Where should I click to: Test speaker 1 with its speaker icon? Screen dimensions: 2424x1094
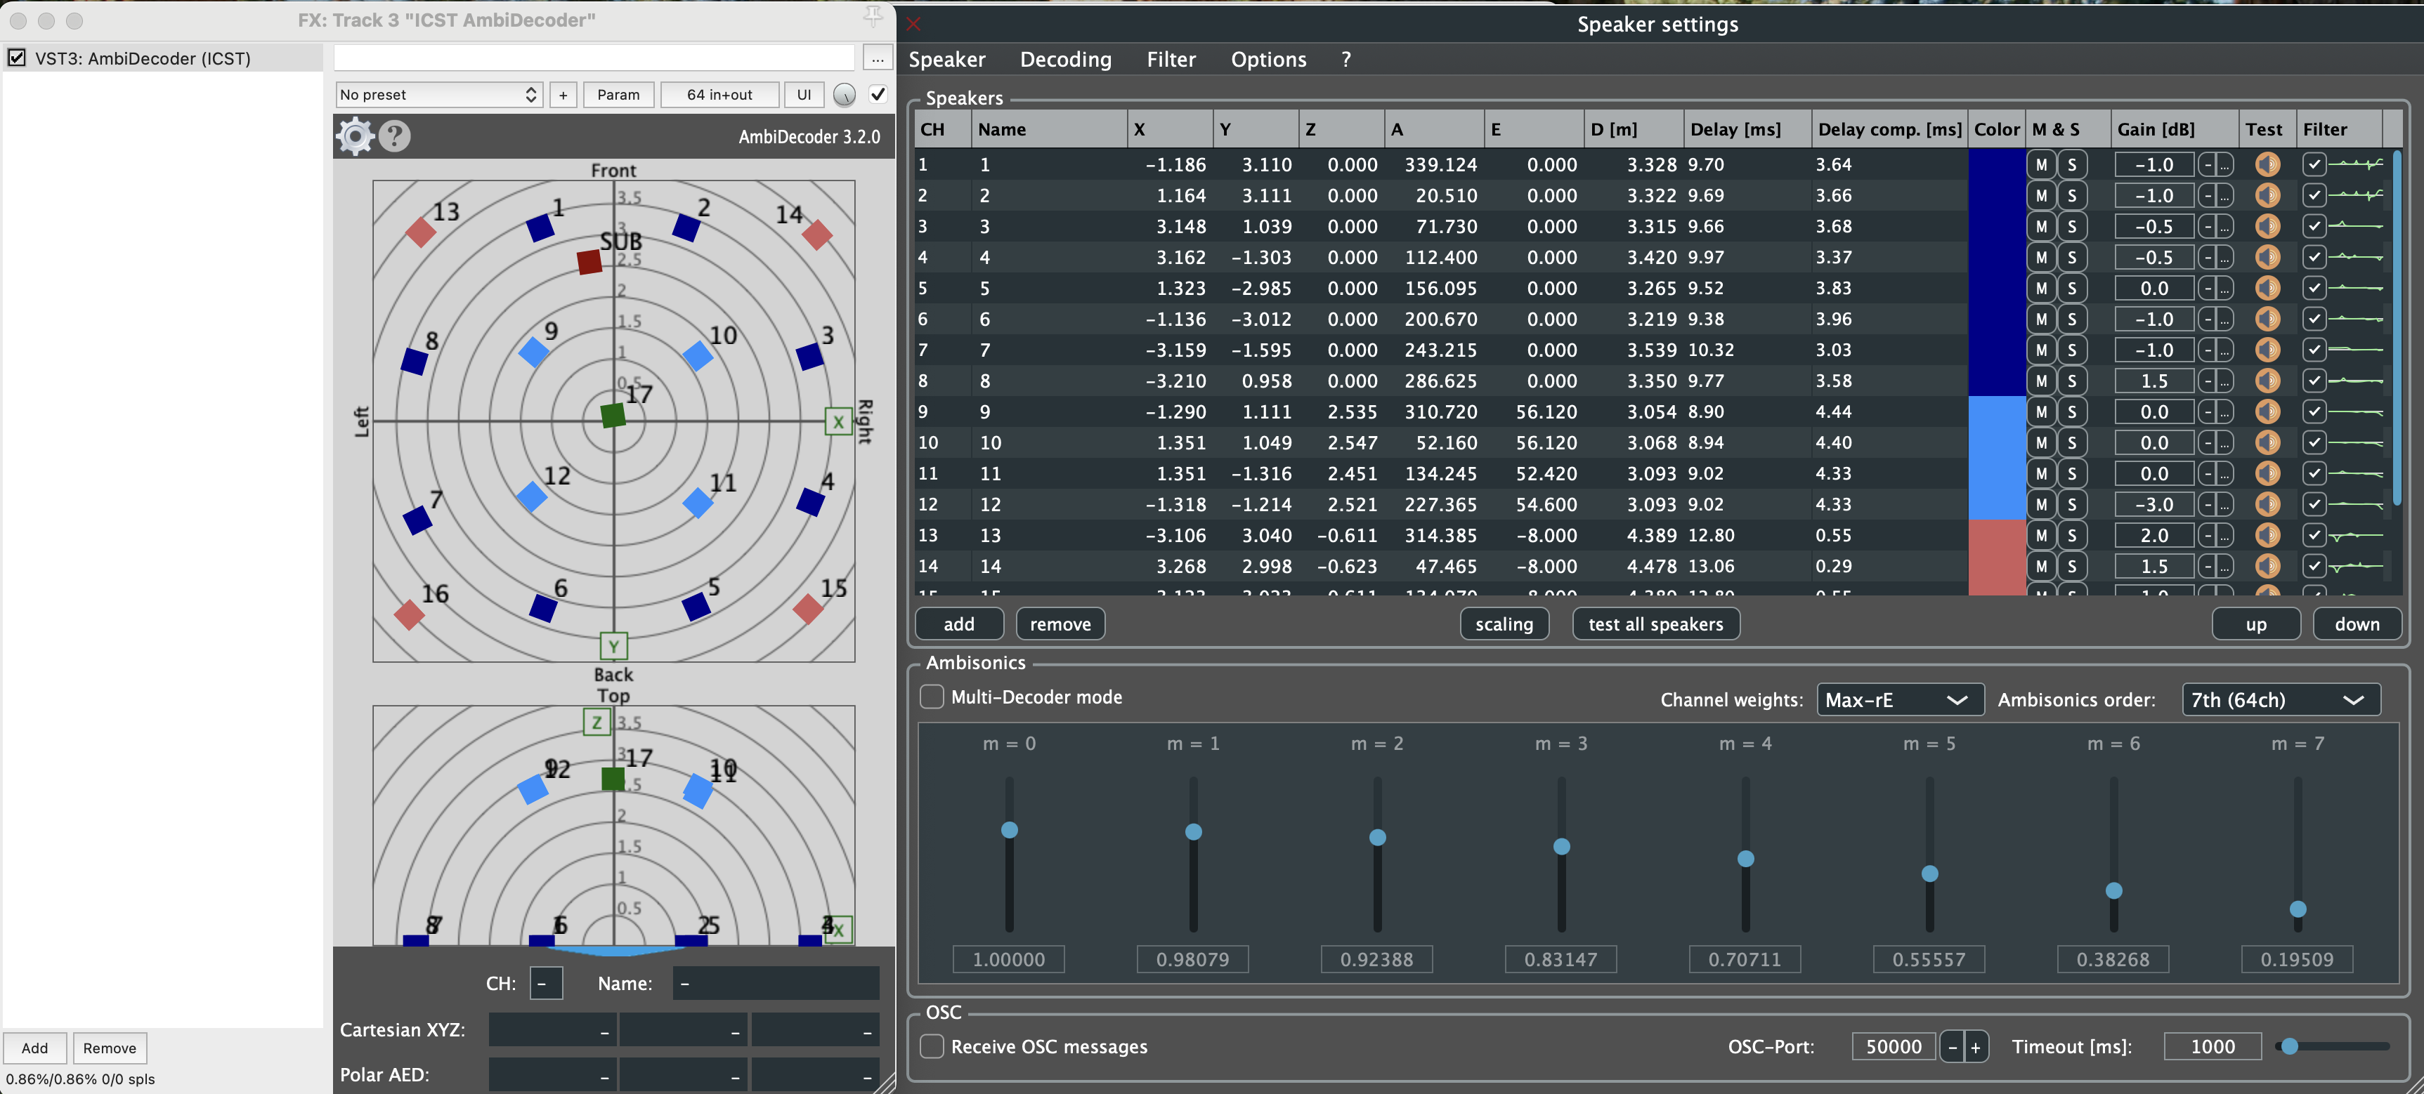point(2268,164)
